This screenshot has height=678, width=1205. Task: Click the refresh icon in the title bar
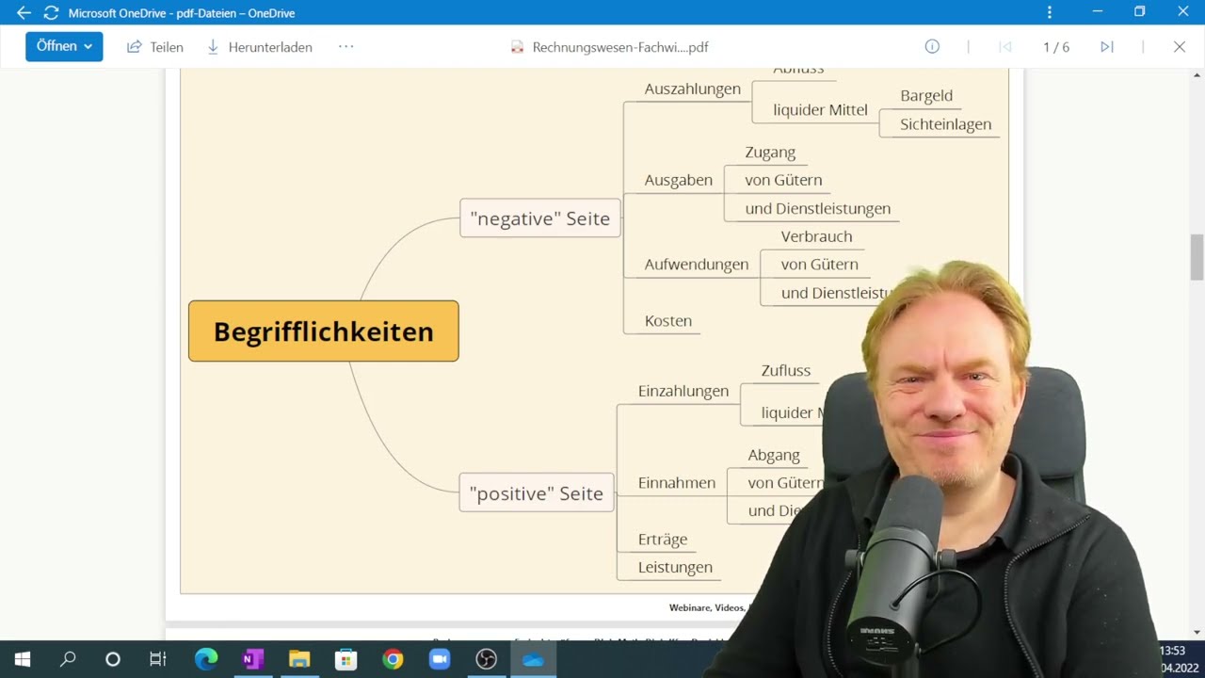pyautogui.click(x=52, y=12)
